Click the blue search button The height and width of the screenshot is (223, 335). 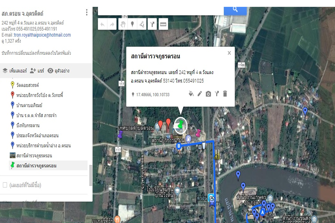pos(235,10)
